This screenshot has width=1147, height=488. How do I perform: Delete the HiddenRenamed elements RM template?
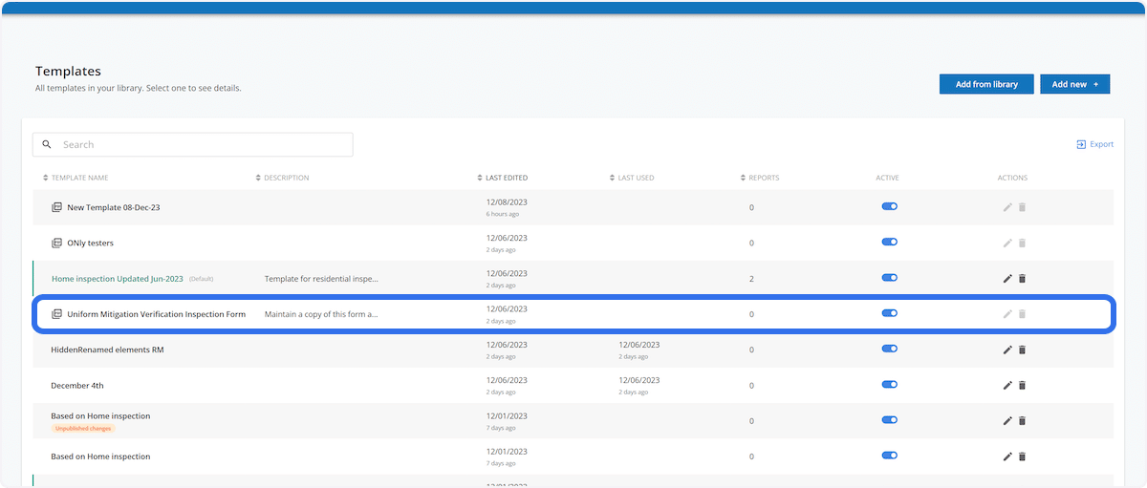coord(1022,350)
